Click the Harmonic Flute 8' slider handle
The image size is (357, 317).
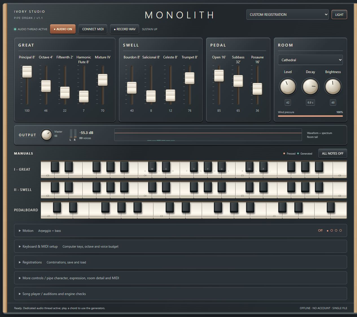pos(84,96)
